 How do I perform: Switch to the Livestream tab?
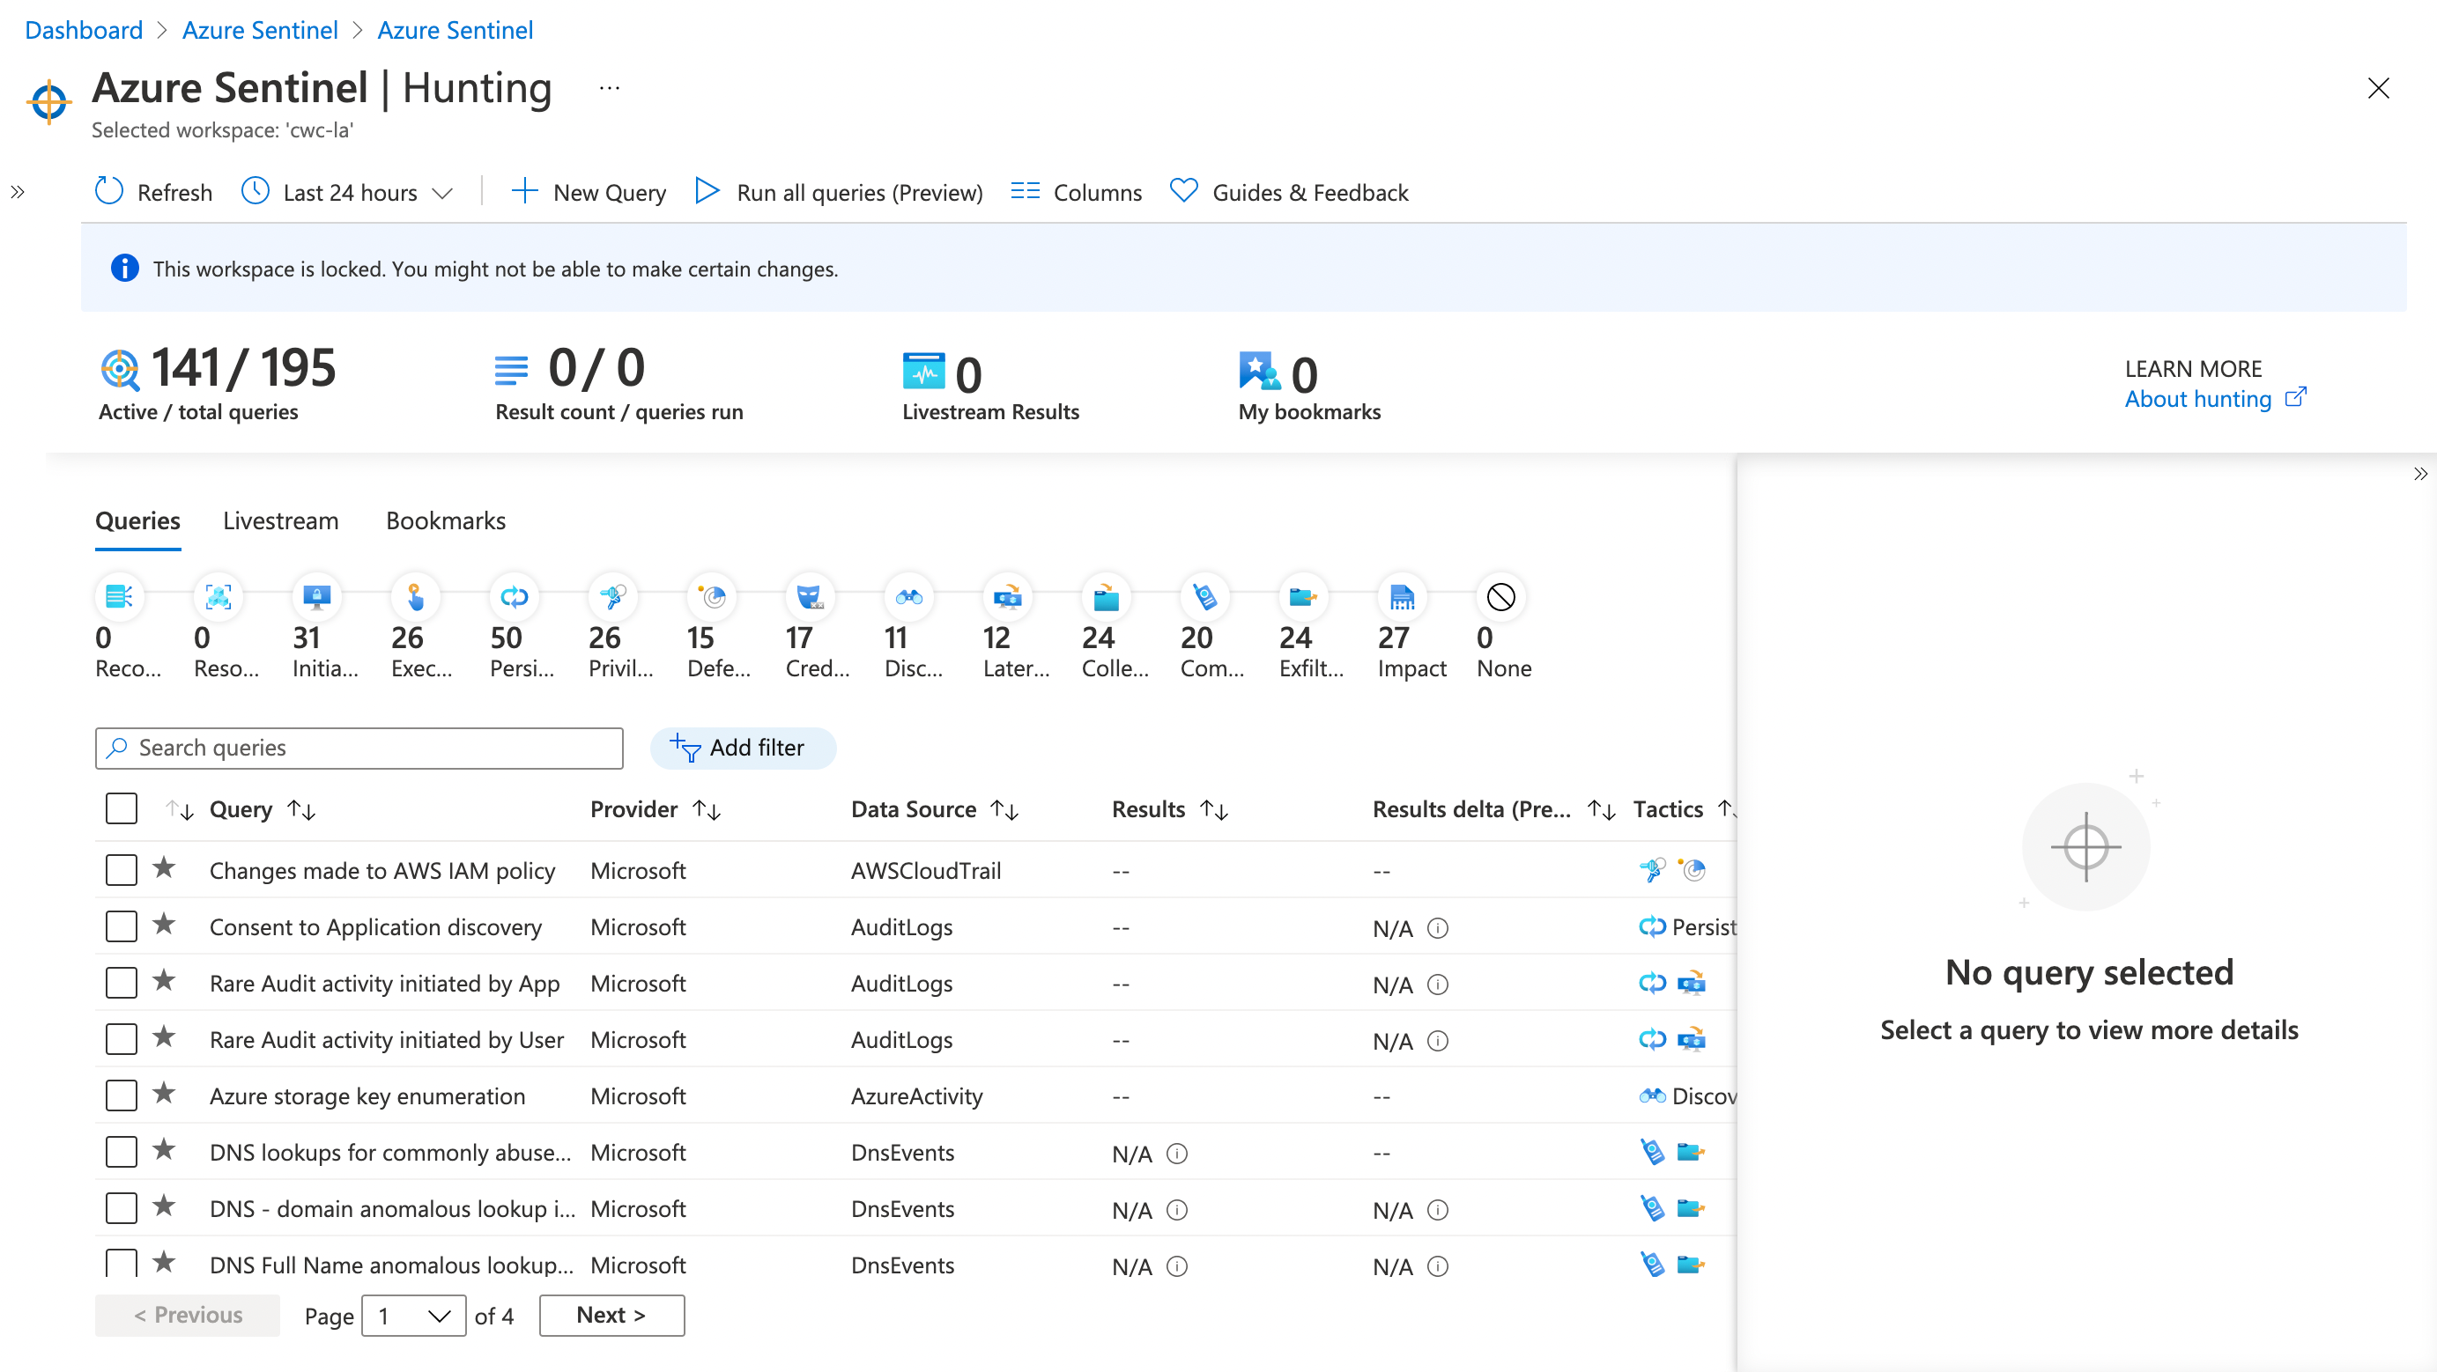coord(280,521)
